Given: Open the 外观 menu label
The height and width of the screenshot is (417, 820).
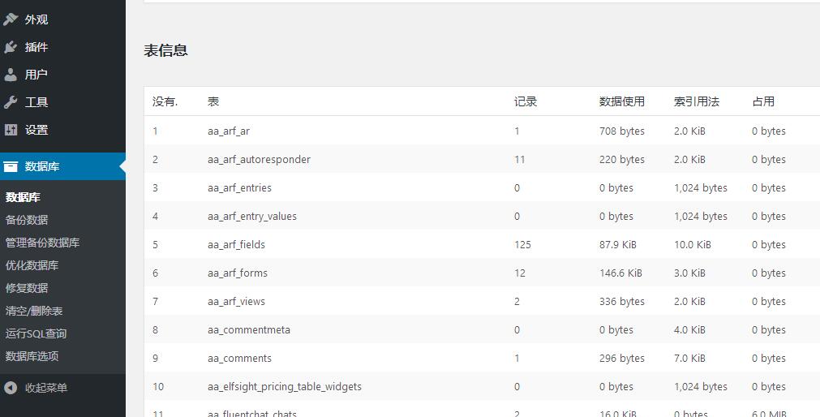Looking at the screenshot, I should pos(36,19).
